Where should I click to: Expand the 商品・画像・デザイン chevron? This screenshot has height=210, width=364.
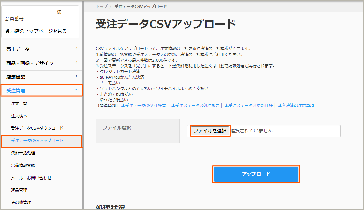[x=76, y=62]
